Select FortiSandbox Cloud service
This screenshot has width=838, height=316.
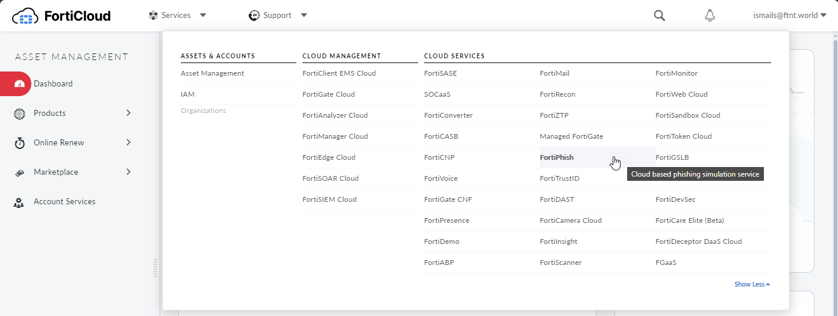[x=687, y=115]
